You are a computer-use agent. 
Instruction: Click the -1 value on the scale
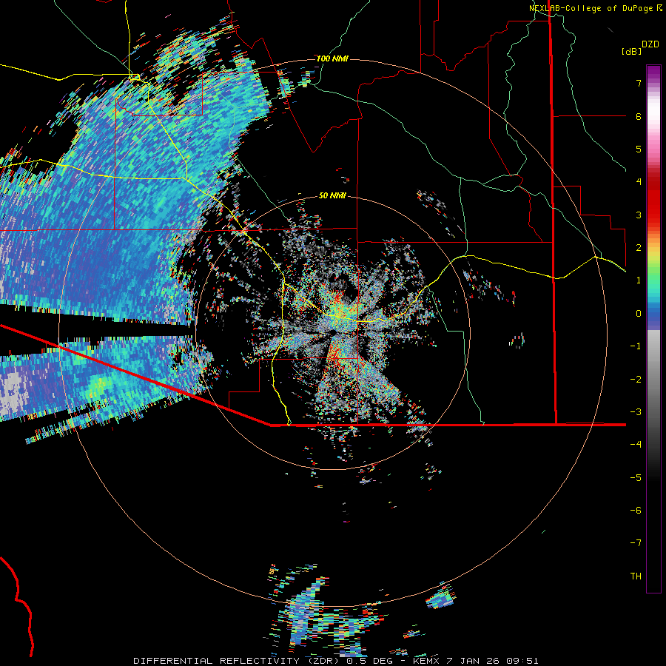tap(636, 346)
